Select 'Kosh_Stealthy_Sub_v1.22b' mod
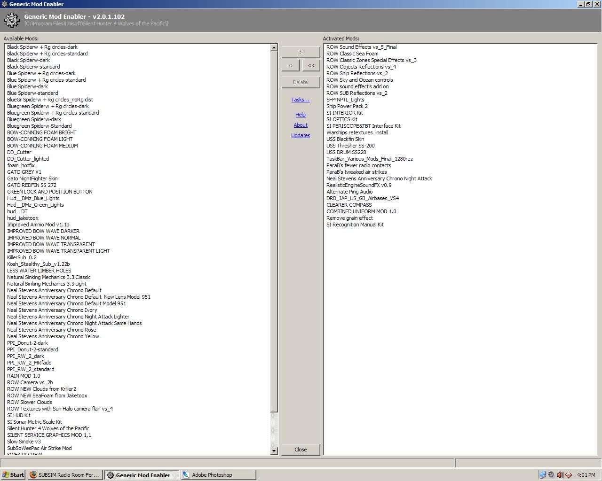 [x=38, y=264]
